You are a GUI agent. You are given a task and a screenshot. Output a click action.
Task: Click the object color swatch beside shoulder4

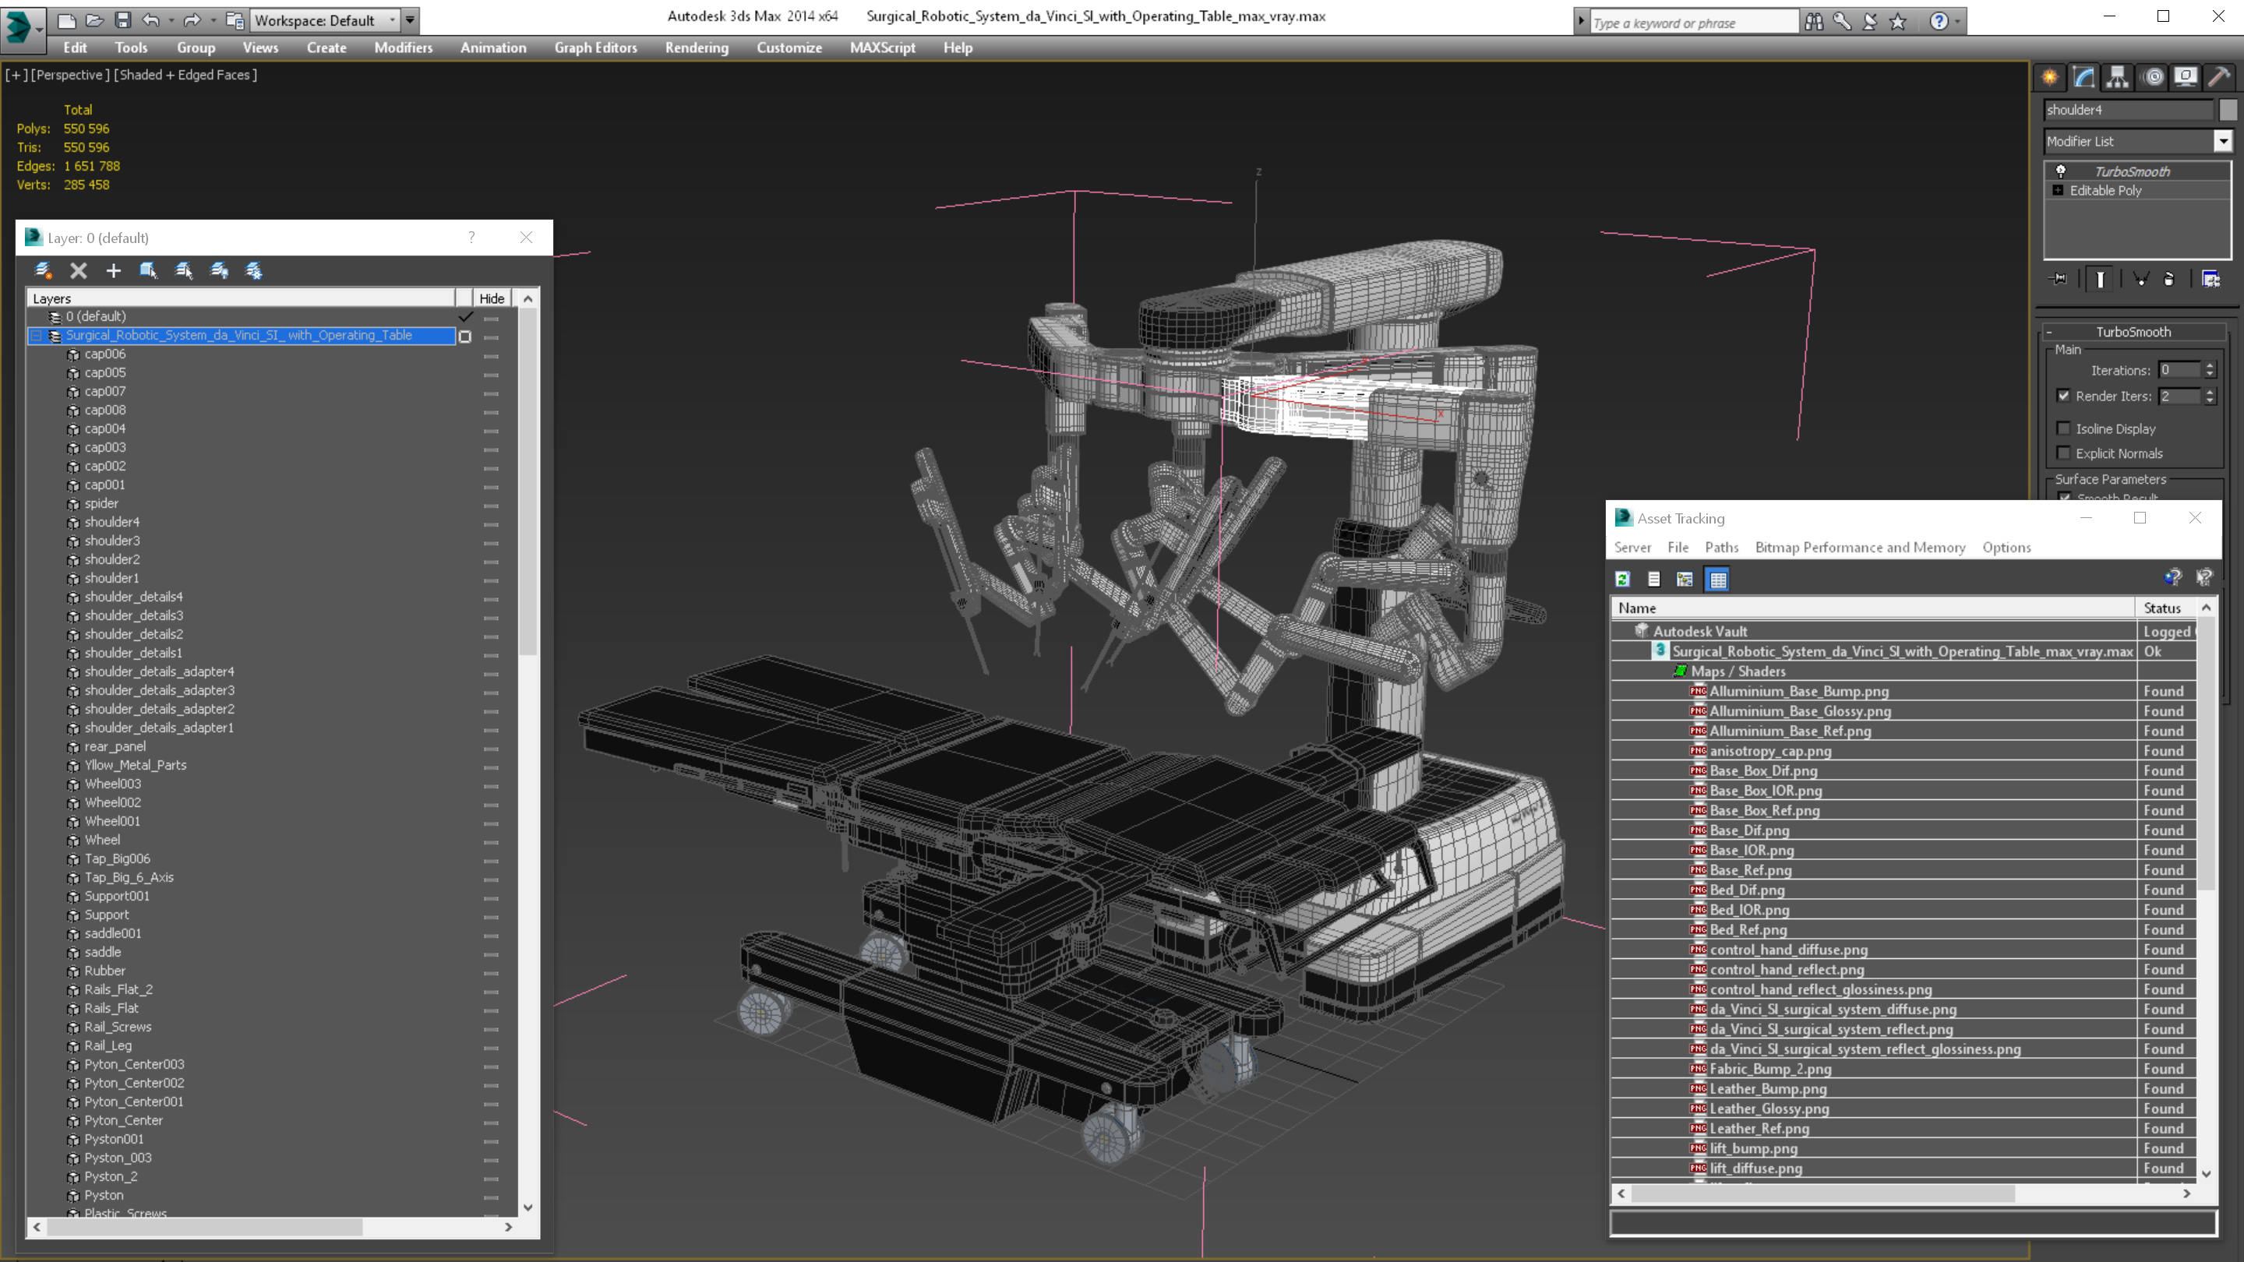pyautogui.click(x=2228, y=110)
